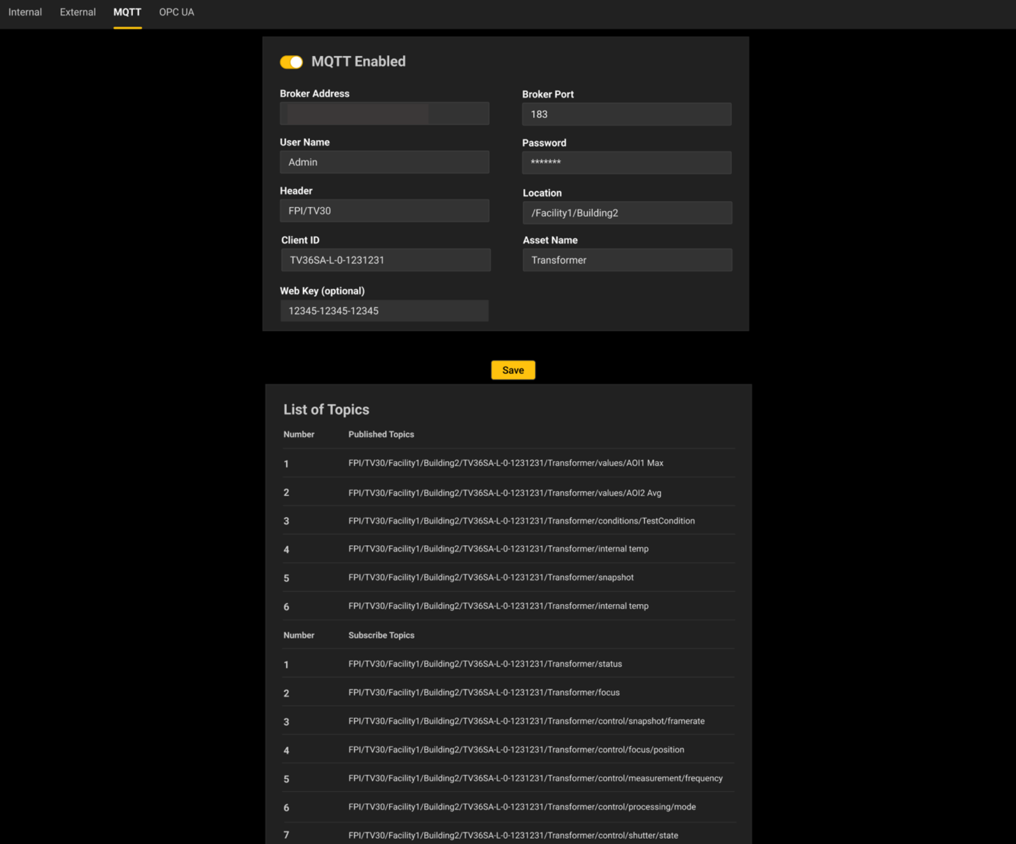Click subscribe topic Transformer/status row
The image size is (1016, 844).
tap(485, 664)
